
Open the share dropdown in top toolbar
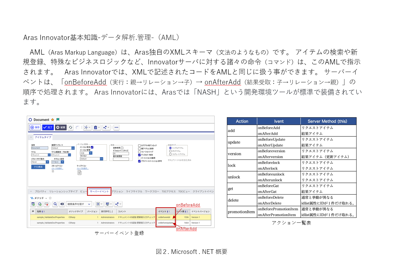click(x=106, y=127)
